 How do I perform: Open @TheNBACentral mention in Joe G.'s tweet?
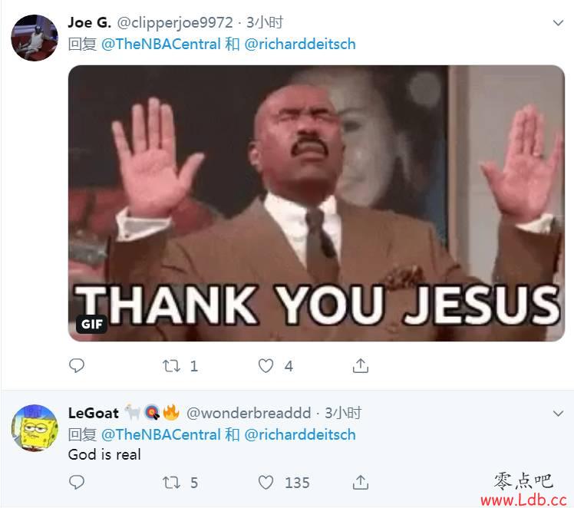coord(160,45)
